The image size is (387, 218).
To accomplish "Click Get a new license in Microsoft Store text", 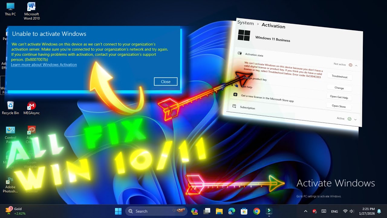I will click(267, 98).
